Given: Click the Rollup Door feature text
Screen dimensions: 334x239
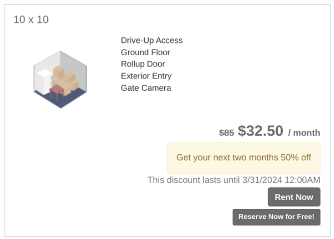Looking at the screenshot, I should [143, 64].
